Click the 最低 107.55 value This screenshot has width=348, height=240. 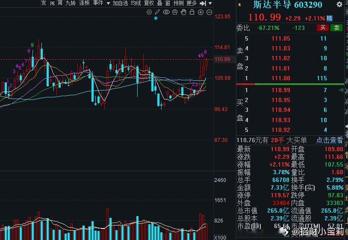[x=334, y=164]
